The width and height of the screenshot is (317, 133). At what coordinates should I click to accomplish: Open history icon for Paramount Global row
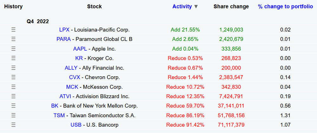pos(13,39)
